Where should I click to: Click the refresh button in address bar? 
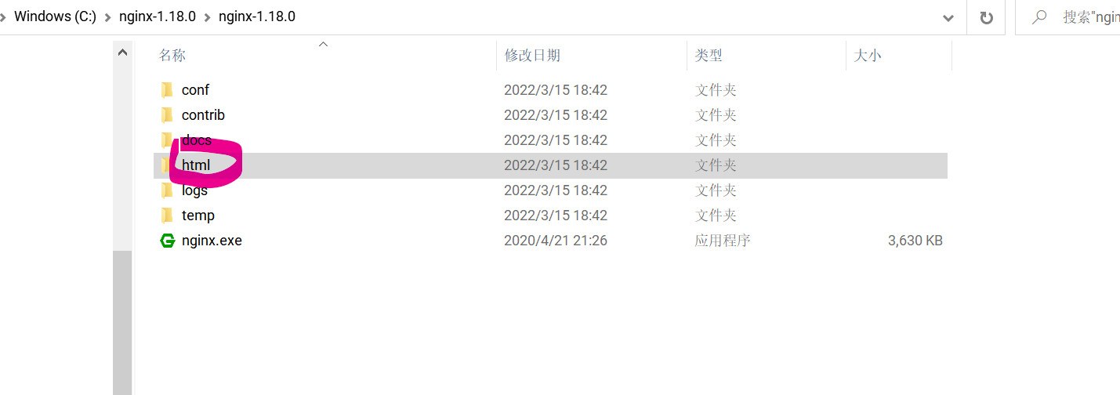pyautogui.click(x=987, y=17)
